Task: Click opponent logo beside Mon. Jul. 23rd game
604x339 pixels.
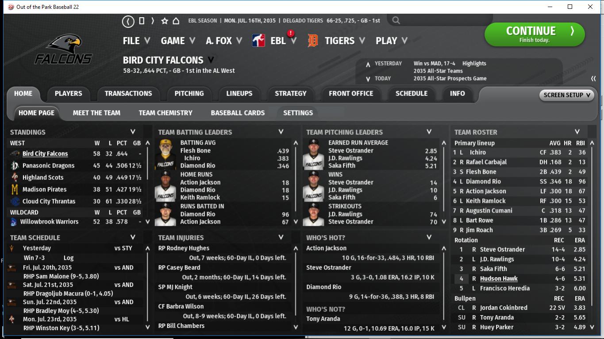Action: [12, 319]
